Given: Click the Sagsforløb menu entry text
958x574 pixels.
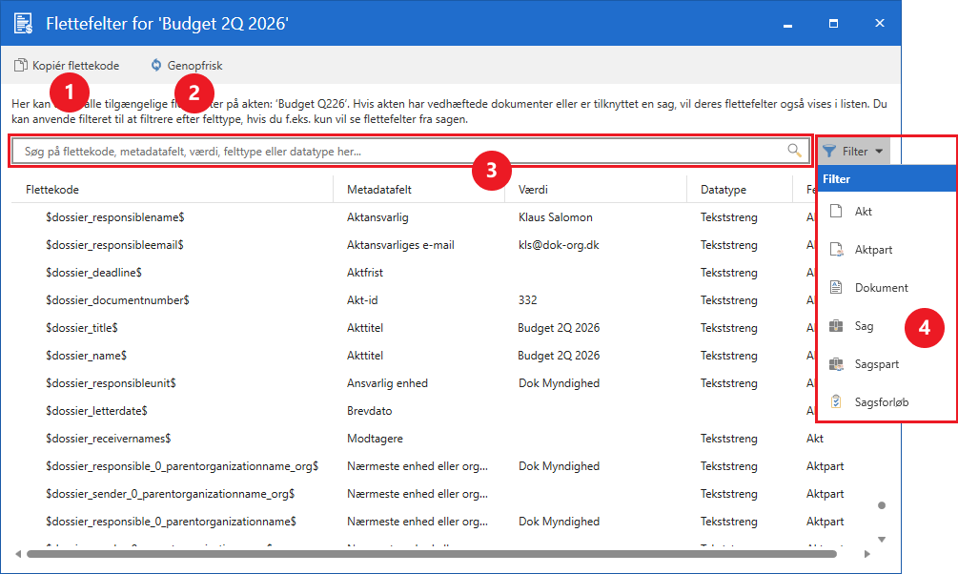Looking at the screenshot, I should click(x=882, y=402).
